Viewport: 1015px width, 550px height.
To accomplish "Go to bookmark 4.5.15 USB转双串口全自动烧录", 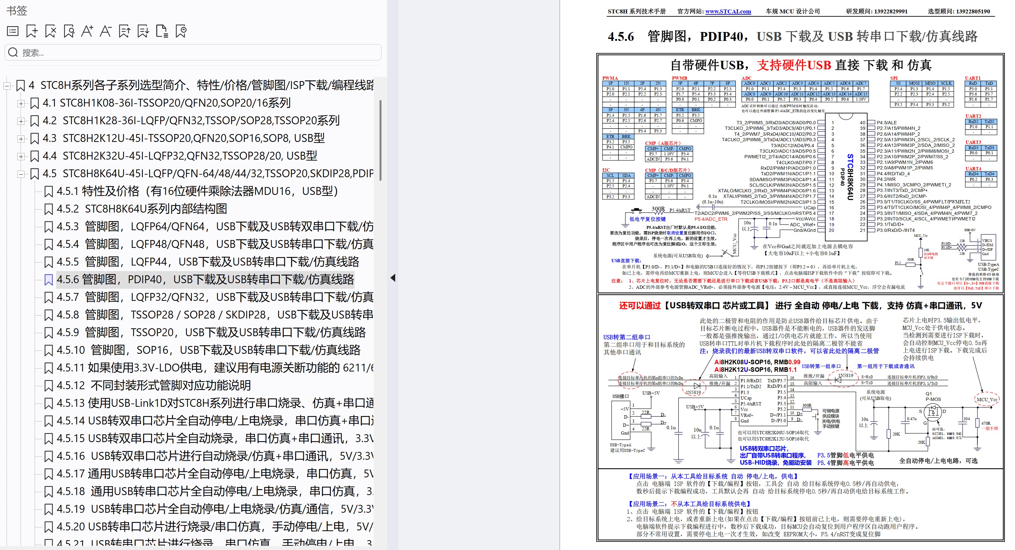I will click(215, 438).
